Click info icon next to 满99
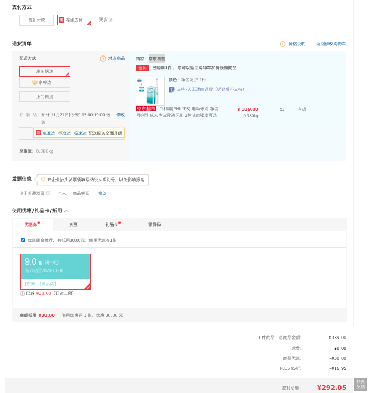 [57, 263]
